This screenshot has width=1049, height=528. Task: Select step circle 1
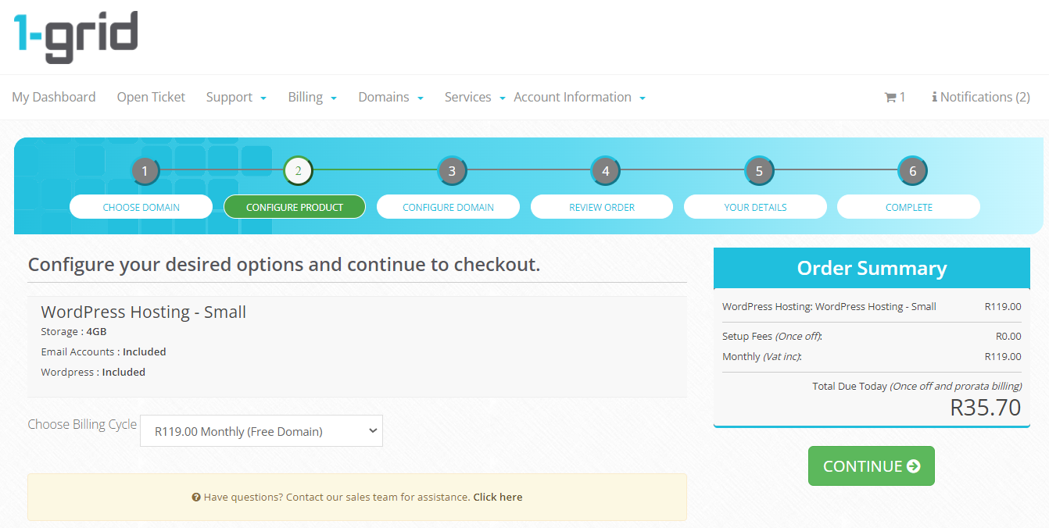click(145, 170)
